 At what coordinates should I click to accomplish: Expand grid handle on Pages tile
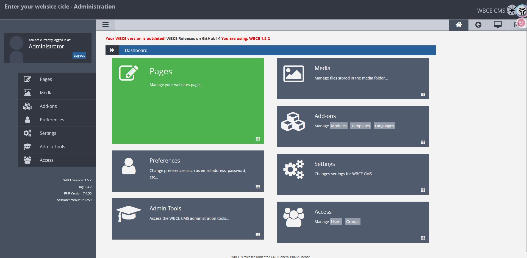point(258,139)
